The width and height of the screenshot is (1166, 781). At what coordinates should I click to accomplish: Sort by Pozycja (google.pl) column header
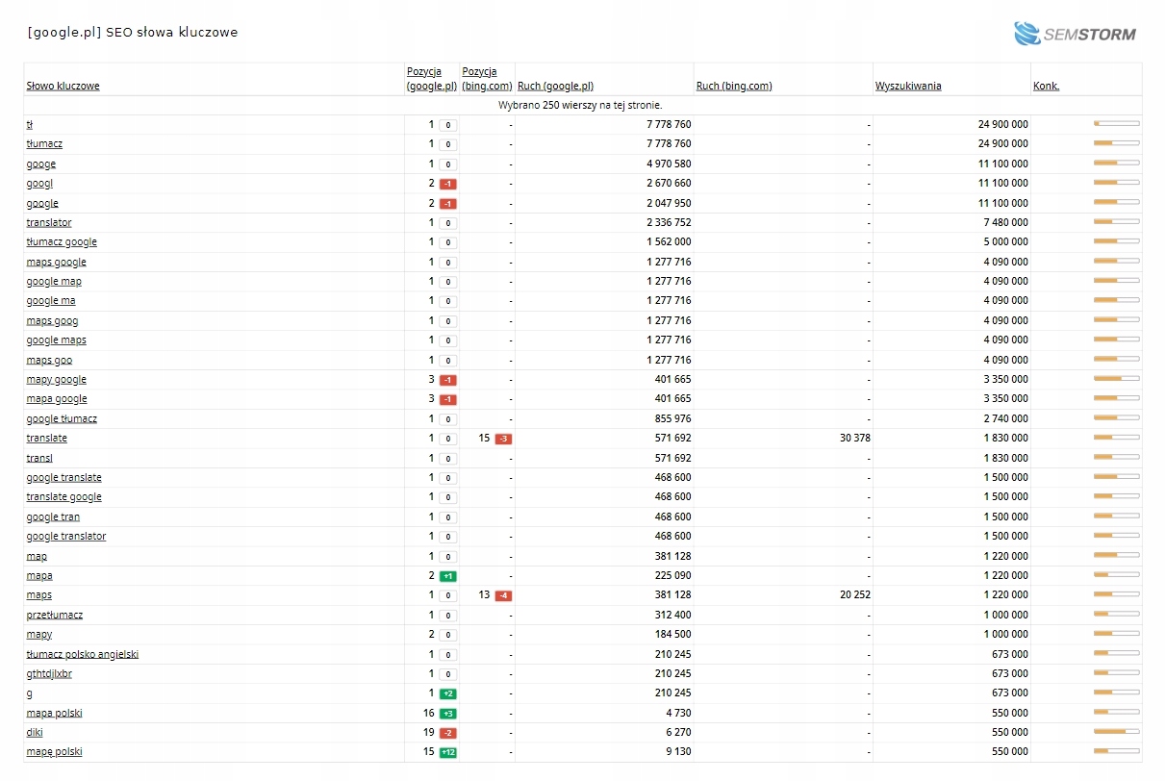click(432, 79)
